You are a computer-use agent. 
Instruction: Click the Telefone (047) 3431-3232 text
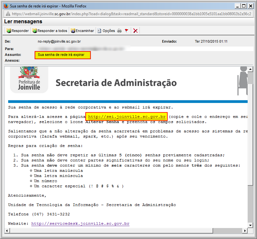click(x=39, y=214)
